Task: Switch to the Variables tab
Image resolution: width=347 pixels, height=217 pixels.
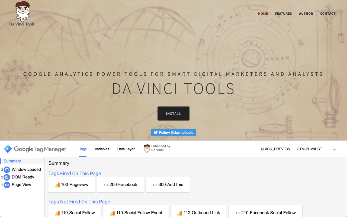Action: click(102, 149)
